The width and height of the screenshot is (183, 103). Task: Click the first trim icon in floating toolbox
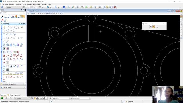point(151,27)
